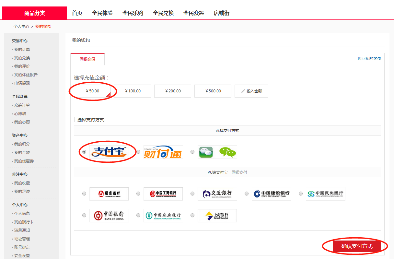Click the 返回我的钱包 link
The width and height of the screenshot is (394, 259).
369,59
